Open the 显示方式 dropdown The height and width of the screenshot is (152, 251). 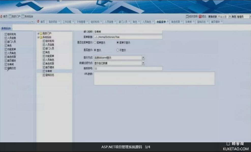pyautogui.click(x=143, y=57)
